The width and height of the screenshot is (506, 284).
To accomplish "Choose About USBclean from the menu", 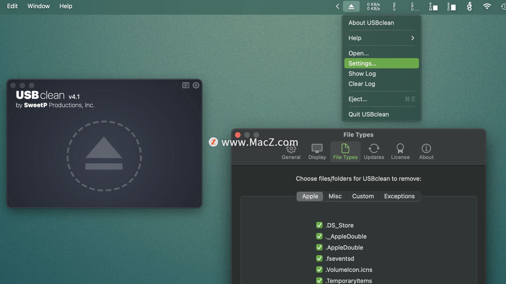I will point(381,23).
